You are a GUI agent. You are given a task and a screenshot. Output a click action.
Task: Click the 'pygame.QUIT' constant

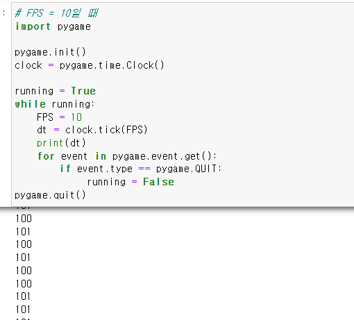[x=186, y=169]
